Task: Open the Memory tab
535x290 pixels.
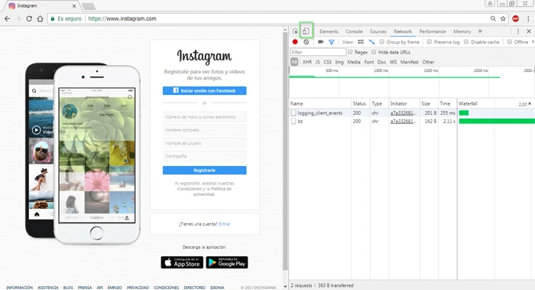Action: click(x=462, y=31)
